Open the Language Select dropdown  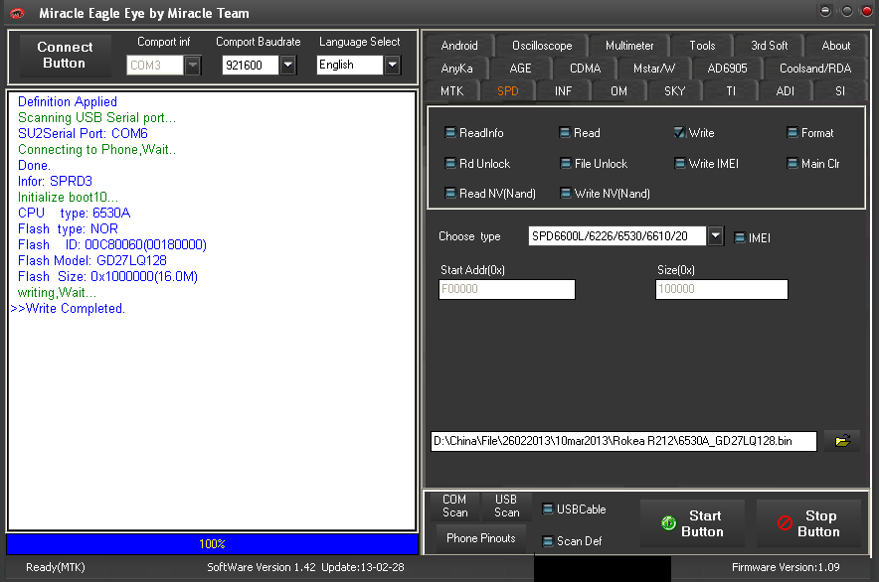coord(393,65)
